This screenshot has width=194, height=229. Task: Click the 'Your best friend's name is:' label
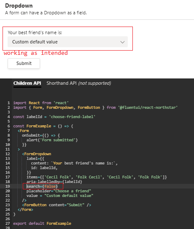tap(35, 32)
